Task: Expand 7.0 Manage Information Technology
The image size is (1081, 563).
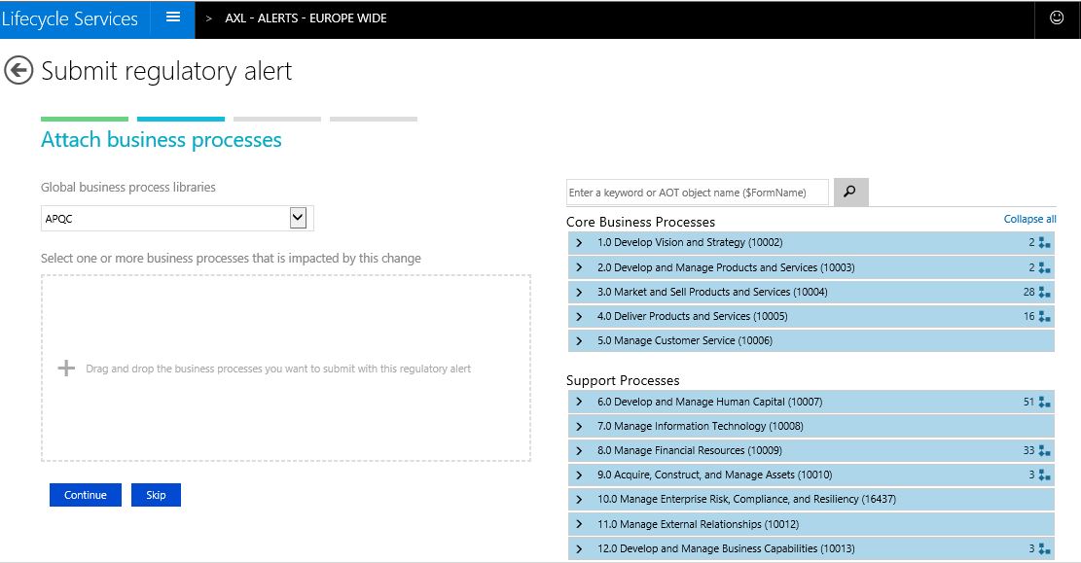Action: tap(579, 425)
